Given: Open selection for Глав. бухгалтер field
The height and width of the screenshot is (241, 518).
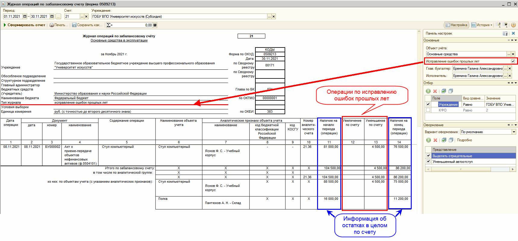Looking at the screenshot, I should coord(505,69).
